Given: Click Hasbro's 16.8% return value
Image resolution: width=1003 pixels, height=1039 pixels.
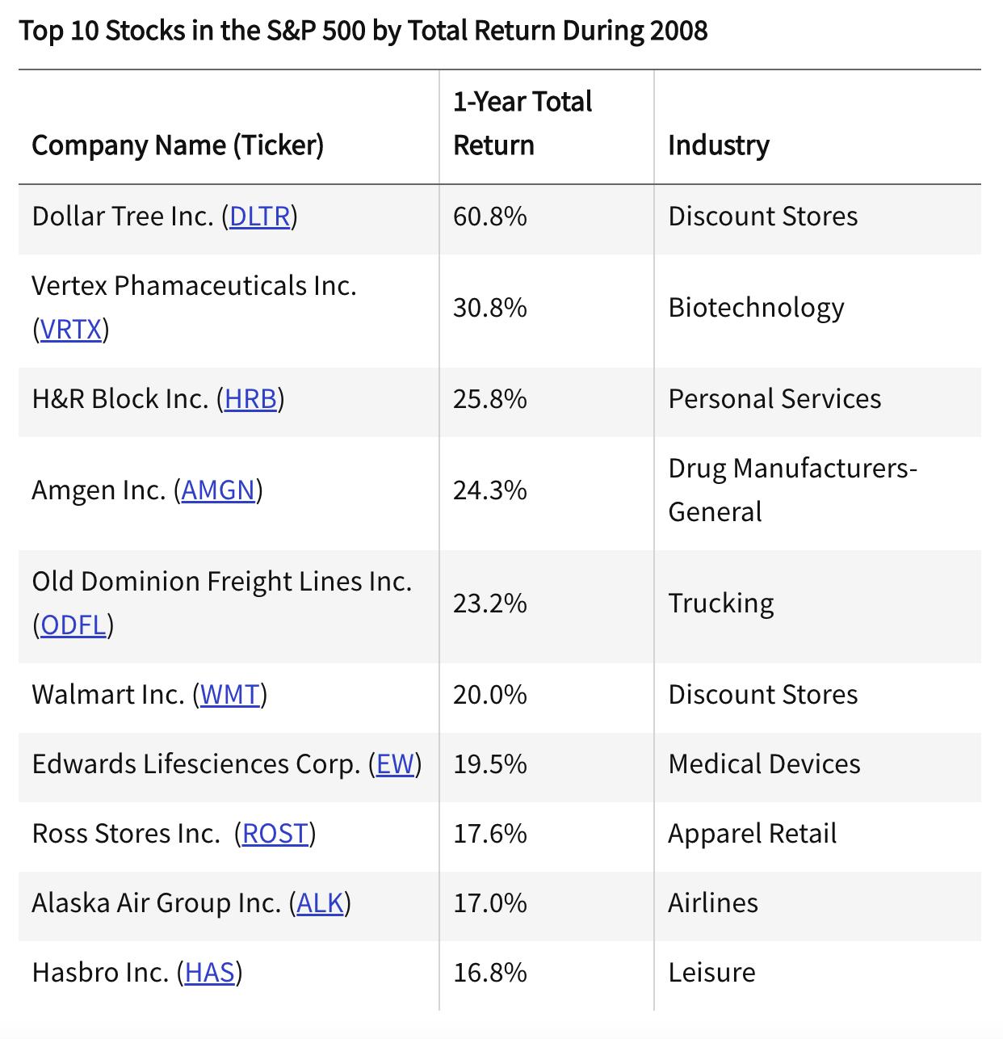Looking at the screenshot, I should coord(490,973).
